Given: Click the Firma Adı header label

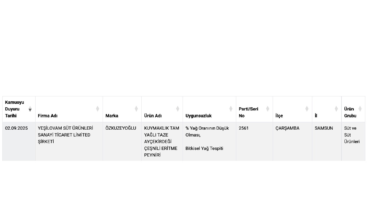Looking at the screenshot, I should coord(48,116).
